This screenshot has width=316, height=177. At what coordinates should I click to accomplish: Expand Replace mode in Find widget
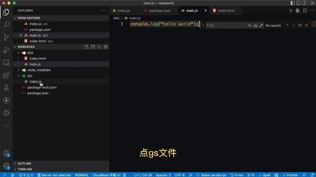(203, 25)
